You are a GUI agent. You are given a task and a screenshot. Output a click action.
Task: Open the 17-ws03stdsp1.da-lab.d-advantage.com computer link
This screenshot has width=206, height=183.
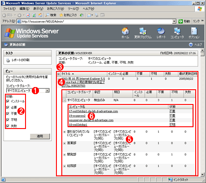pos(93,111)
